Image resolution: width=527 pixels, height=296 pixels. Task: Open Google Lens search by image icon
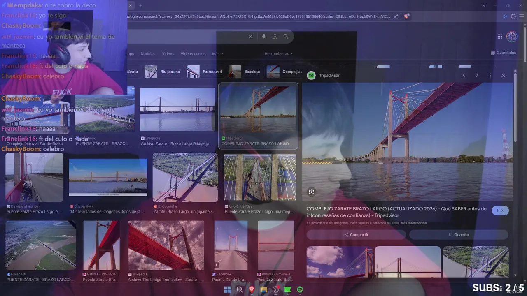275,37
